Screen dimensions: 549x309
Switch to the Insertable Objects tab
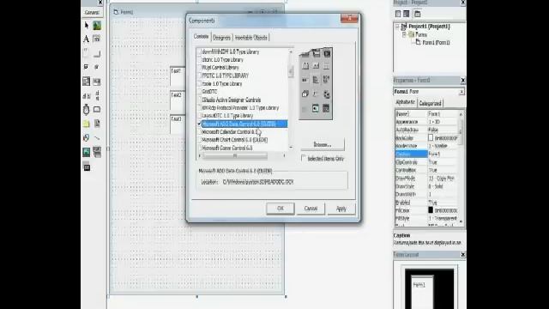pyautogui.click(x=250, y=38)
